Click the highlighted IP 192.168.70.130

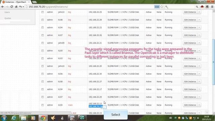pos(96,107)
